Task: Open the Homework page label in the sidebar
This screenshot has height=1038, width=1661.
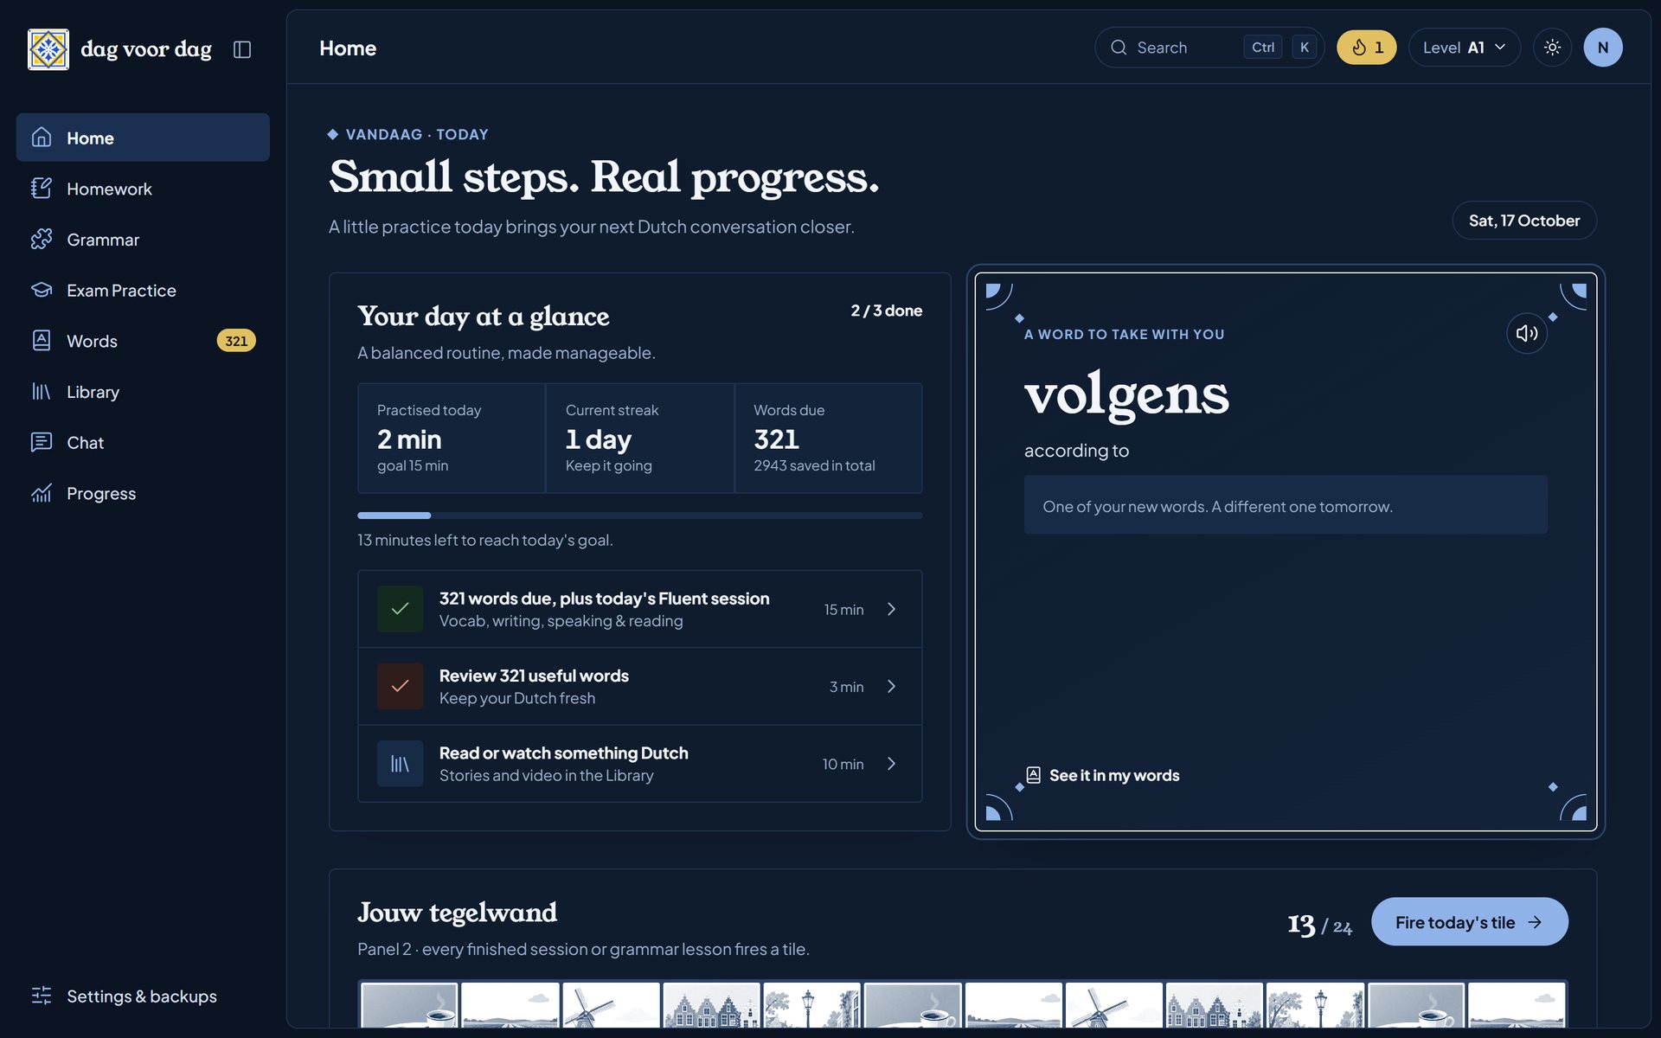Action: pos(109,189)
